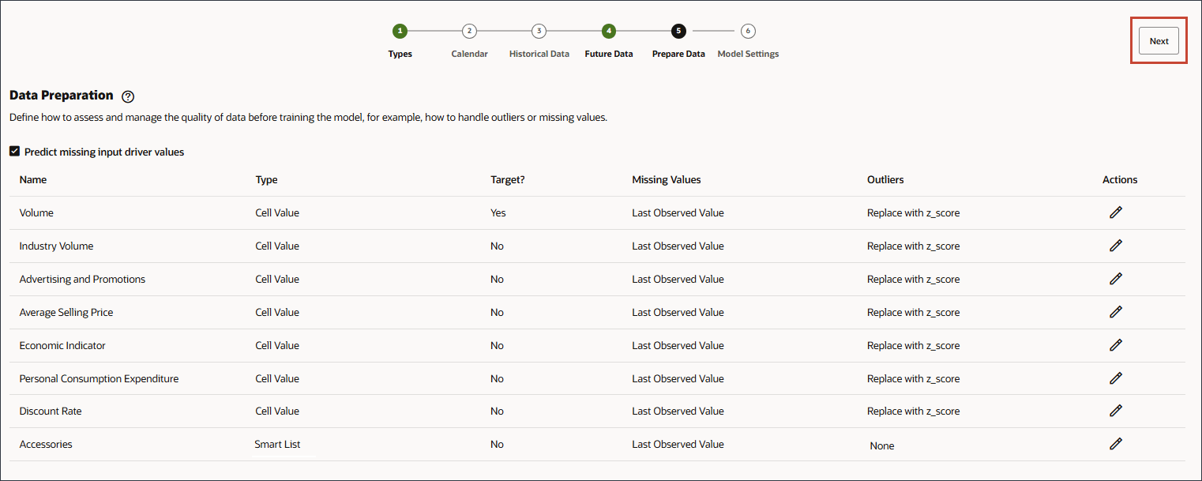Click the Outliers column header

[885, 180]
